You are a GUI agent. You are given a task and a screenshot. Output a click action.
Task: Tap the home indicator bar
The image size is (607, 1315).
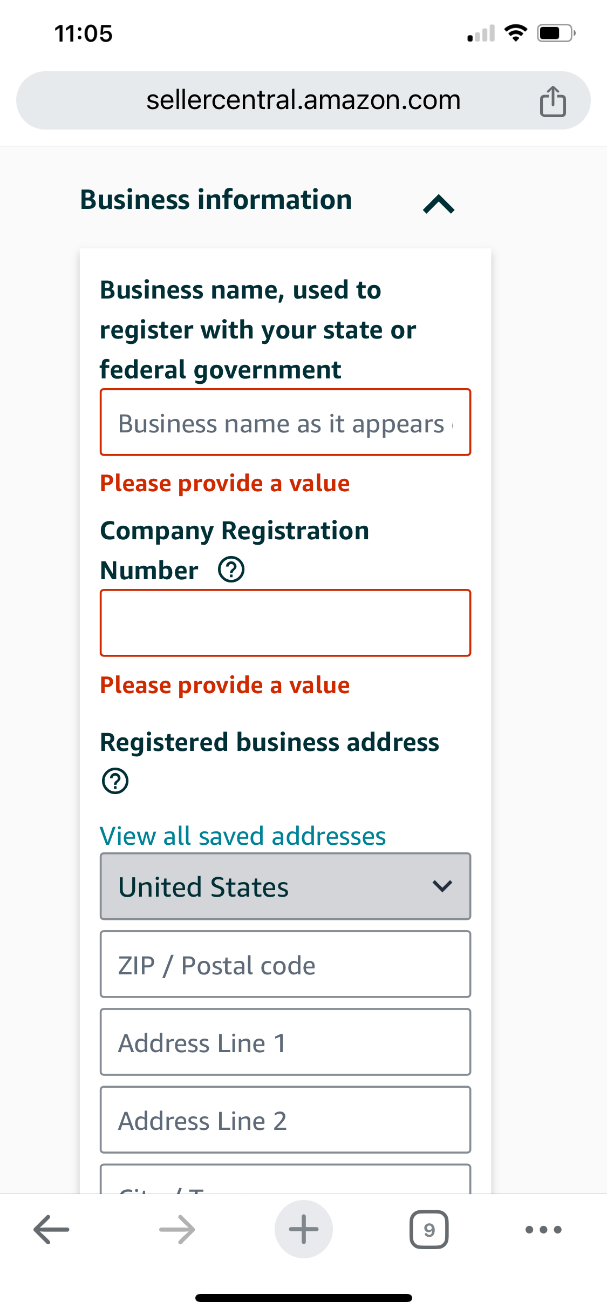pyautogui.click(x=304, y=1298)
